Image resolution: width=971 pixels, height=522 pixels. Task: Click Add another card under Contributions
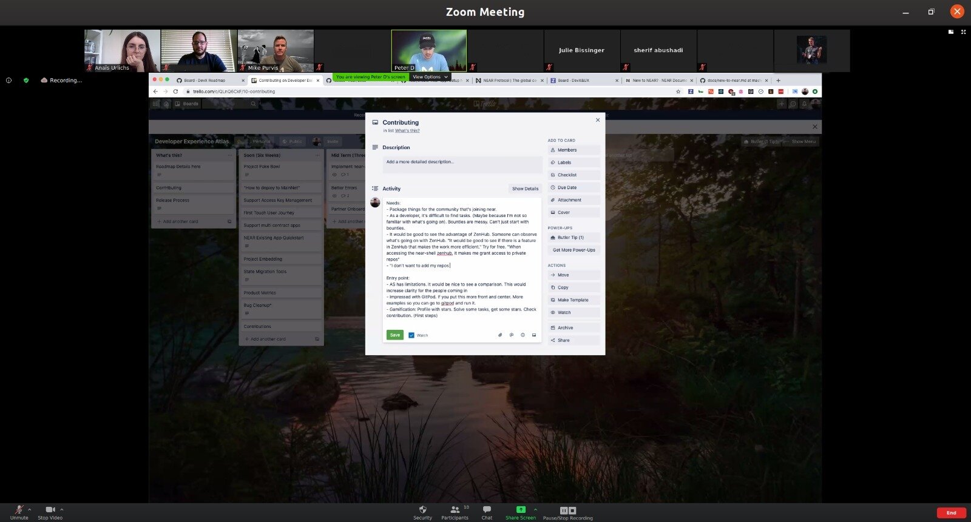268,339
